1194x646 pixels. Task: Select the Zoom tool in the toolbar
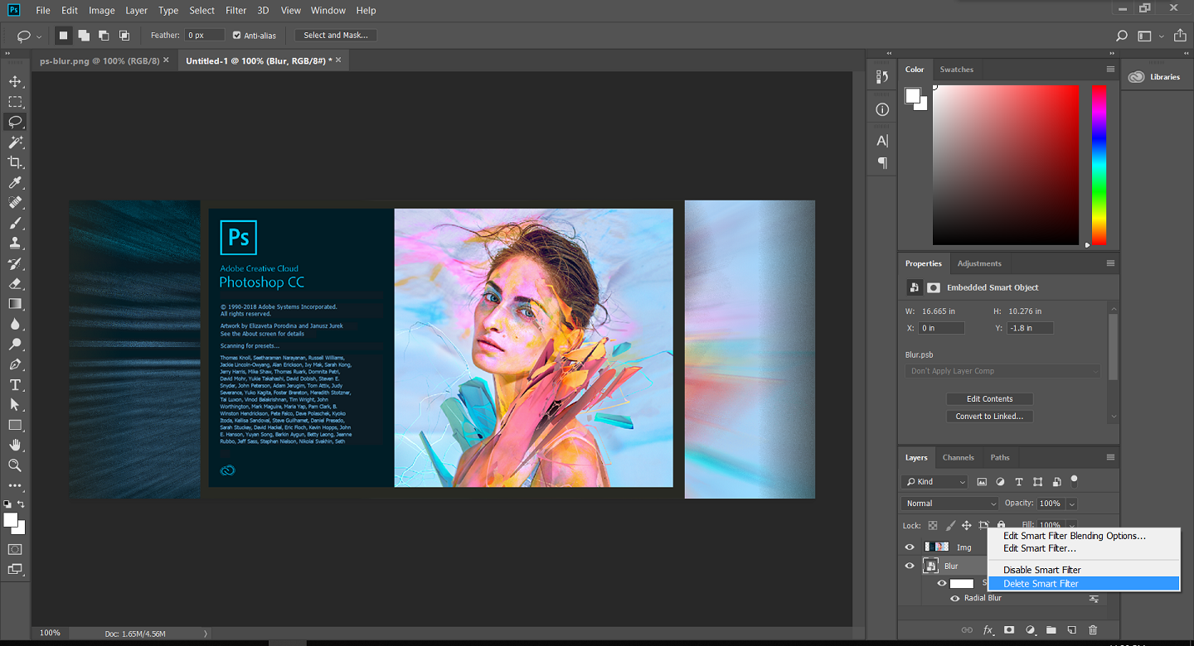15,466
